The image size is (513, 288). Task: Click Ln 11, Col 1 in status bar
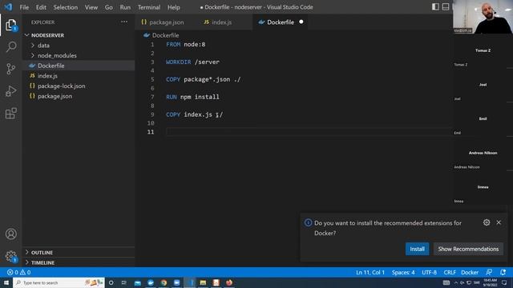click(370, 272)
